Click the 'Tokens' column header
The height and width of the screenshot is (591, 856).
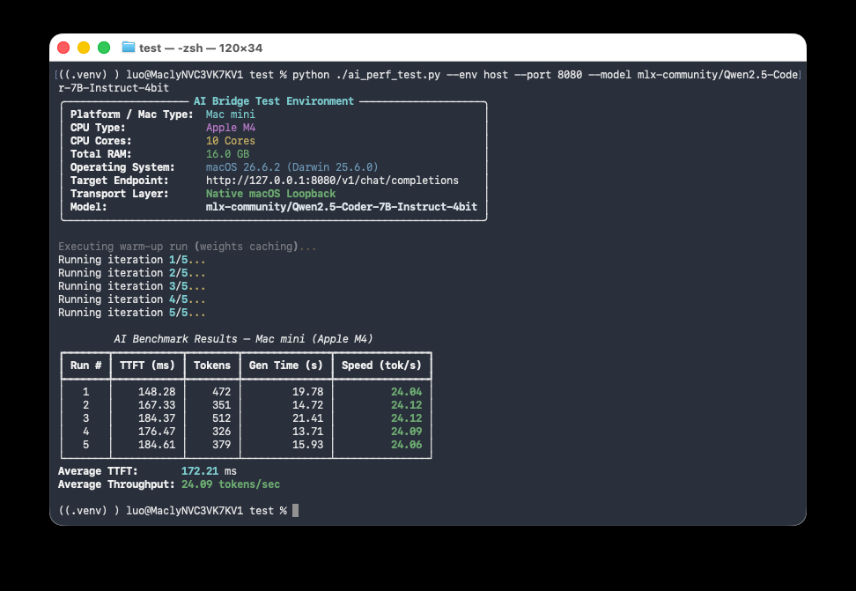pyautogui.click(x=212, y=366)
